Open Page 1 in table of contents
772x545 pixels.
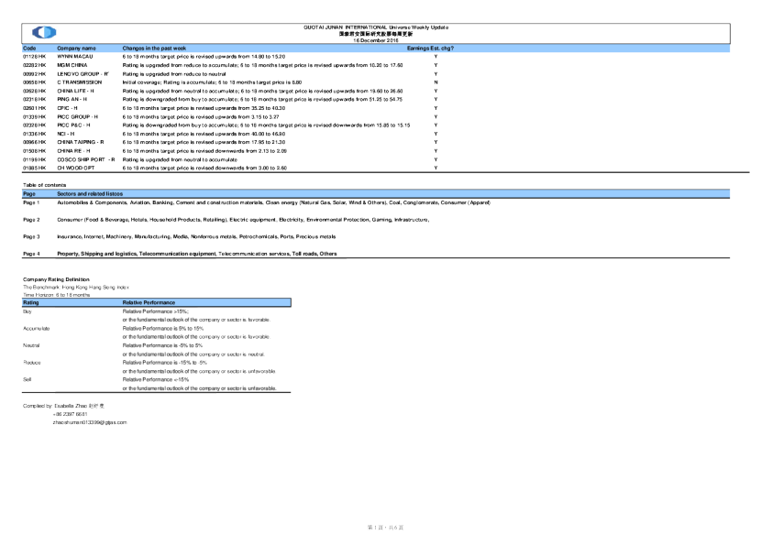pyautogui.click(x=30, y=202)
